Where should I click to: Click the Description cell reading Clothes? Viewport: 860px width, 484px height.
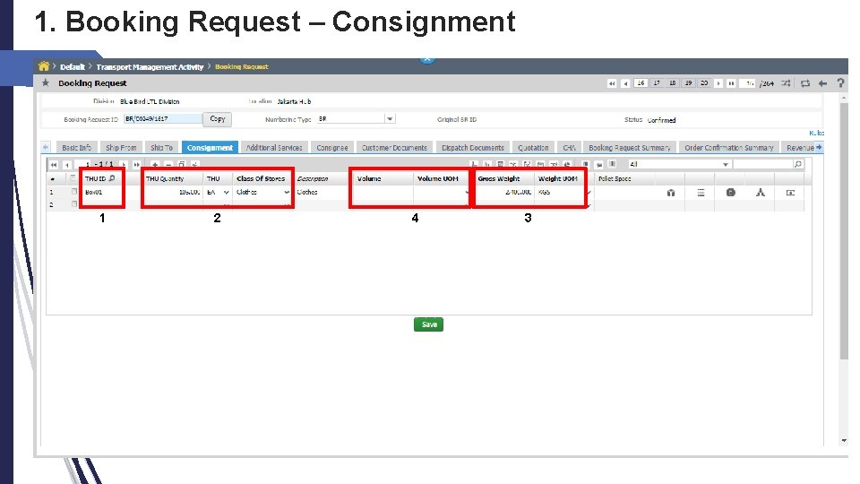(322, 192)
